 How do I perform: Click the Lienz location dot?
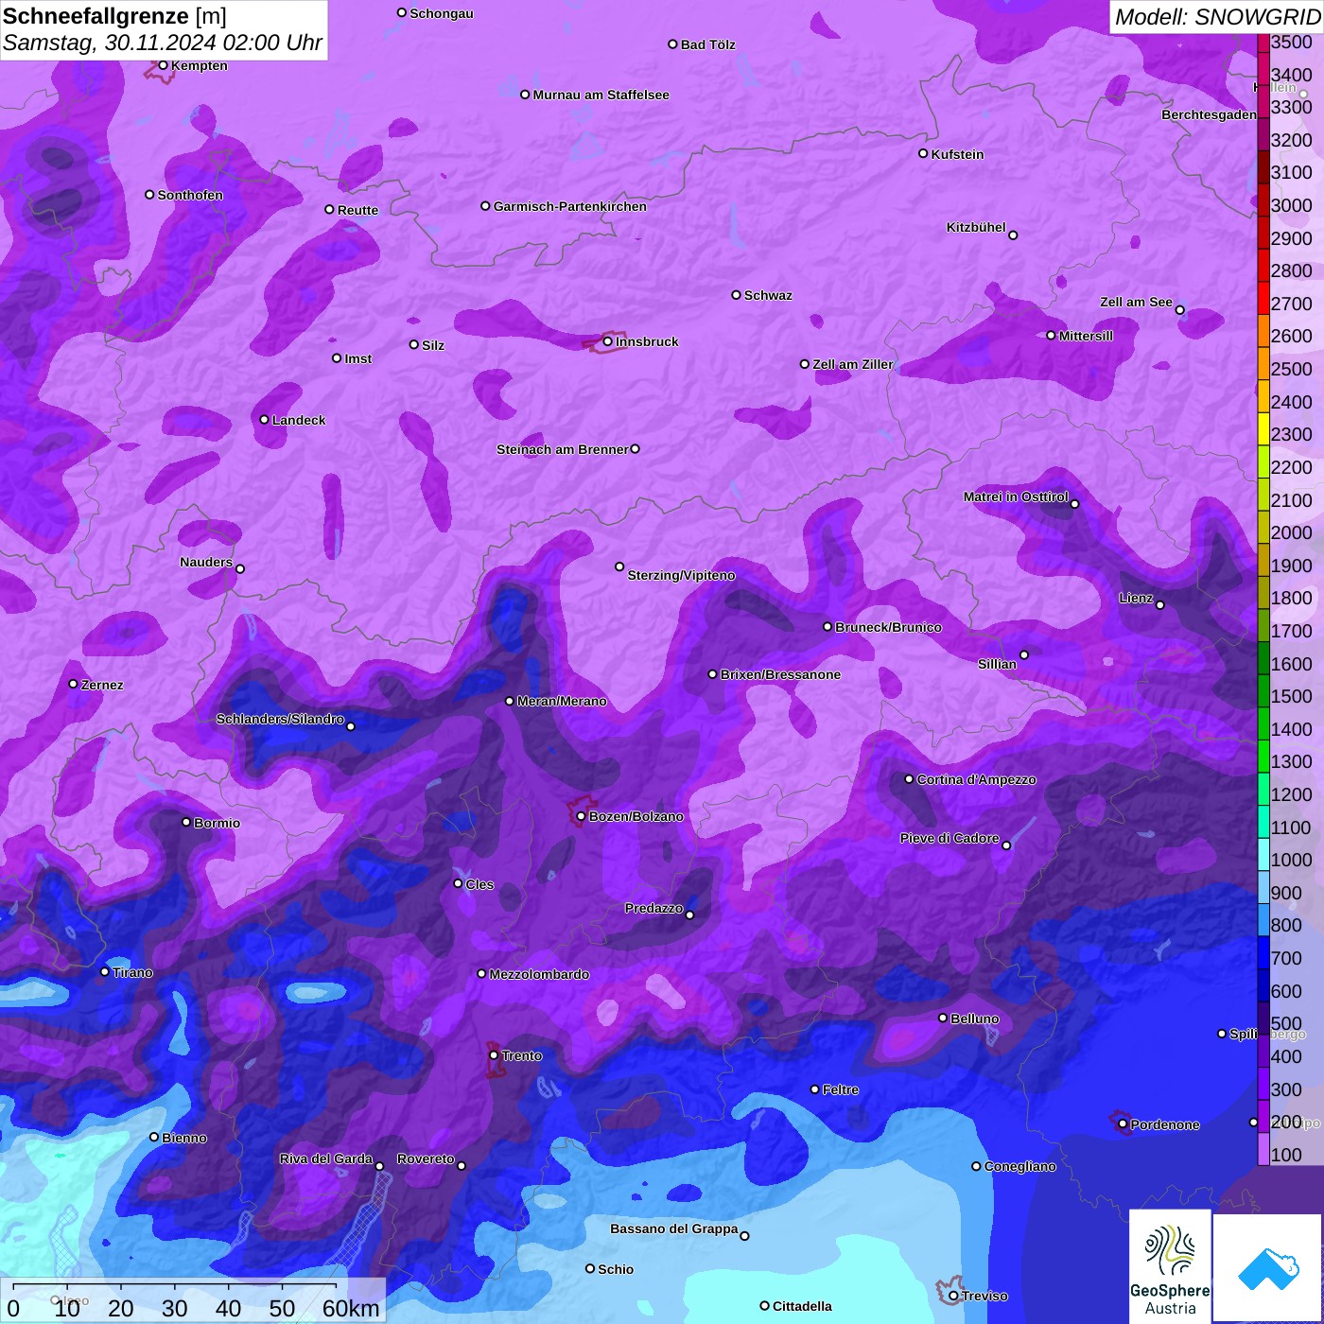(x=1160, y=605)
